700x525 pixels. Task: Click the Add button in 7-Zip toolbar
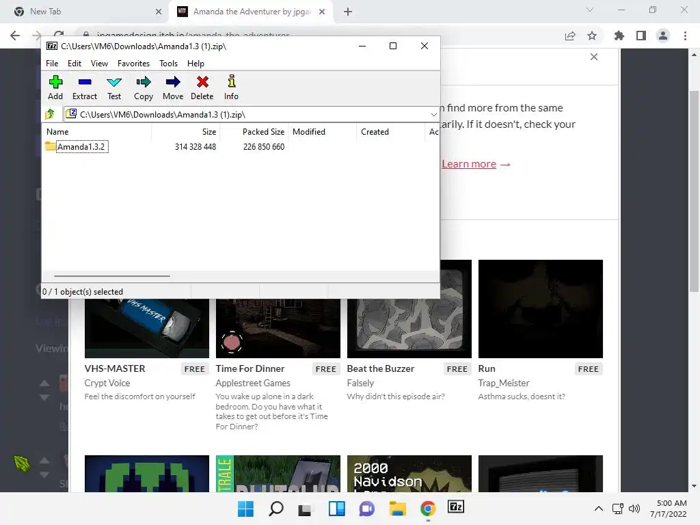pos(55,87)
